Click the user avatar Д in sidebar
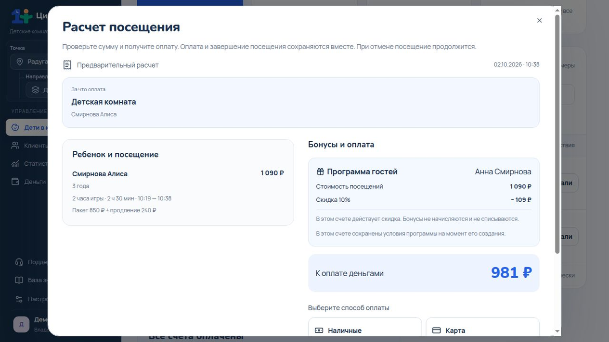This screenshot has width=609, height=342. [21, 324]
